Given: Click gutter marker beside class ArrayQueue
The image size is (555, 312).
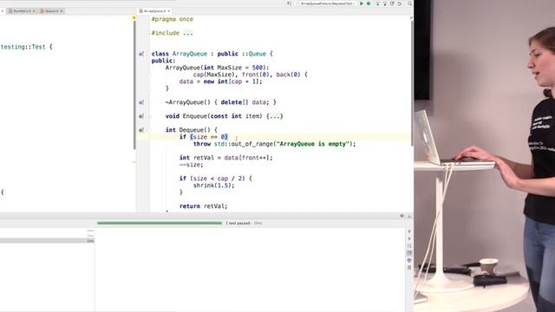Looking at the screenshot, I should click(x=141, y=54).
